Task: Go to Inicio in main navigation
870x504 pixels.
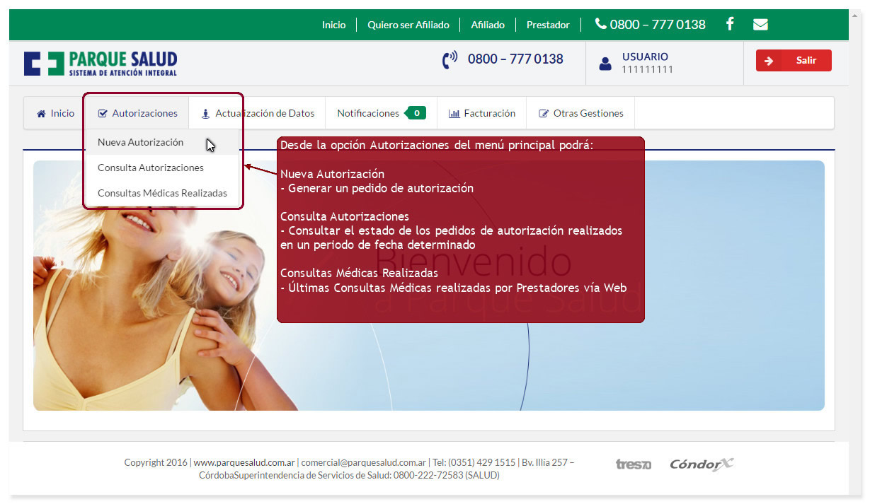Action: [x=55, y=113]
